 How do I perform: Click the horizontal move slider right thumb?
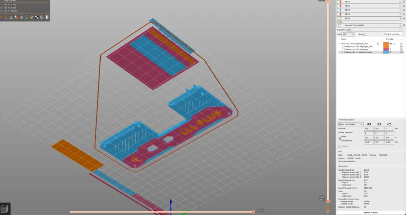coord(253,212)
